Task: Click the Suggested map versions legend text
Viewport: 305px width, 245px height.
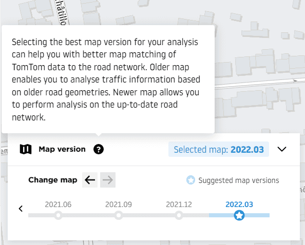Action: coord(239,180)
